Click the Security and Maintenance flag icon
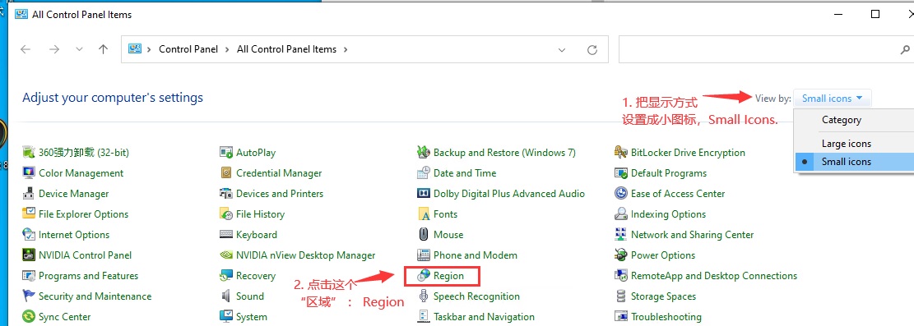Screen dimensions: 914x326 pyautogui.click(x=29, y=296)
